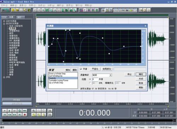Screen dimensions: 177x129
Task: Click the 确定 OK button
Action: tap(141, 74)
